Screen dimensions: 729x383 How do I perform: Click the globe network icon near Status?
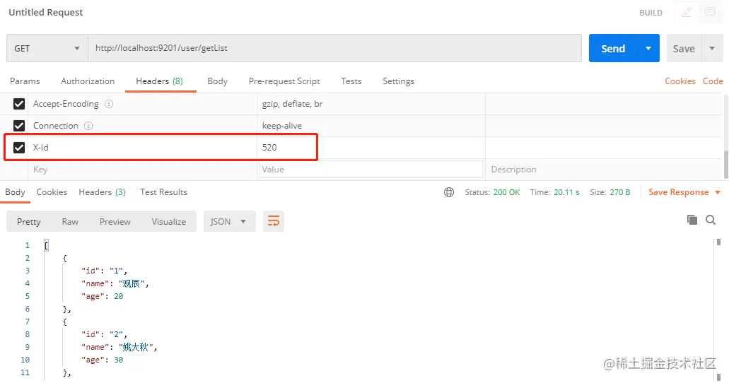coord(449,192)
